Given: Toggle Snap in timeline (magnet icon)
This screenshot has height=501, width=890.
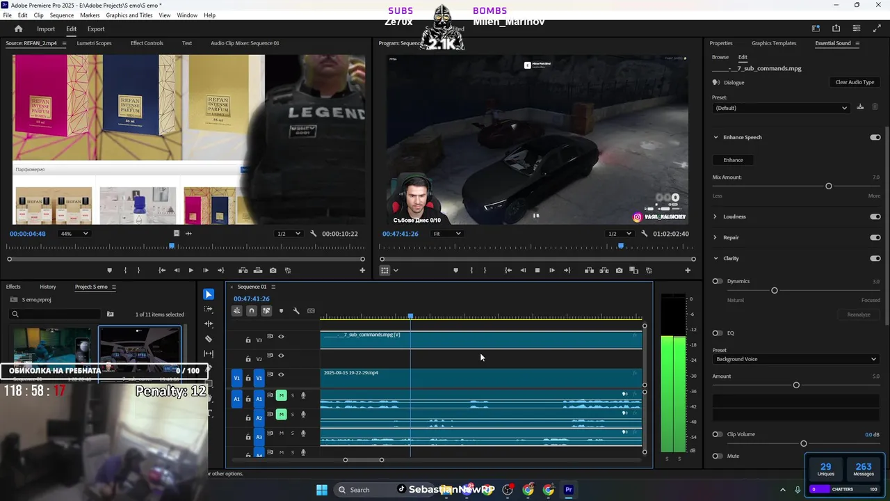Looking at the screenshot, I should tap(252, 311).
